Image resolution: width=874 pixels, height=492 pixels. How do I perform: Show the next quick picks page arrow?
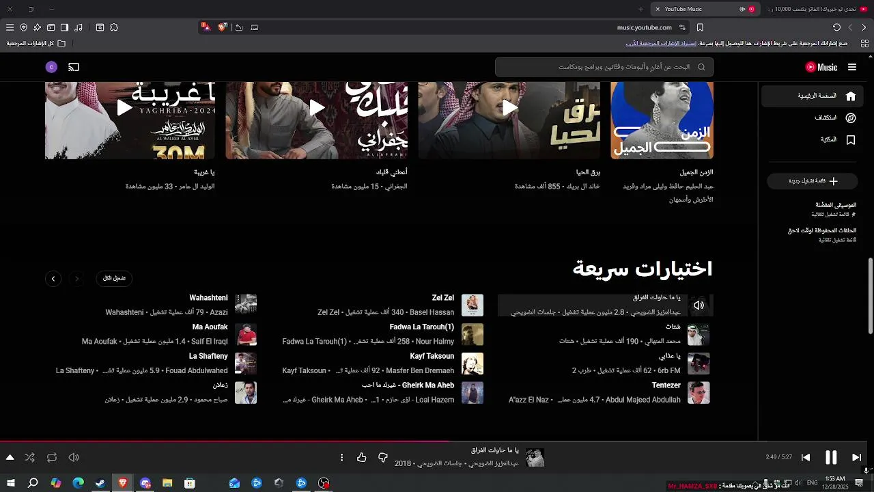(53, 278)
